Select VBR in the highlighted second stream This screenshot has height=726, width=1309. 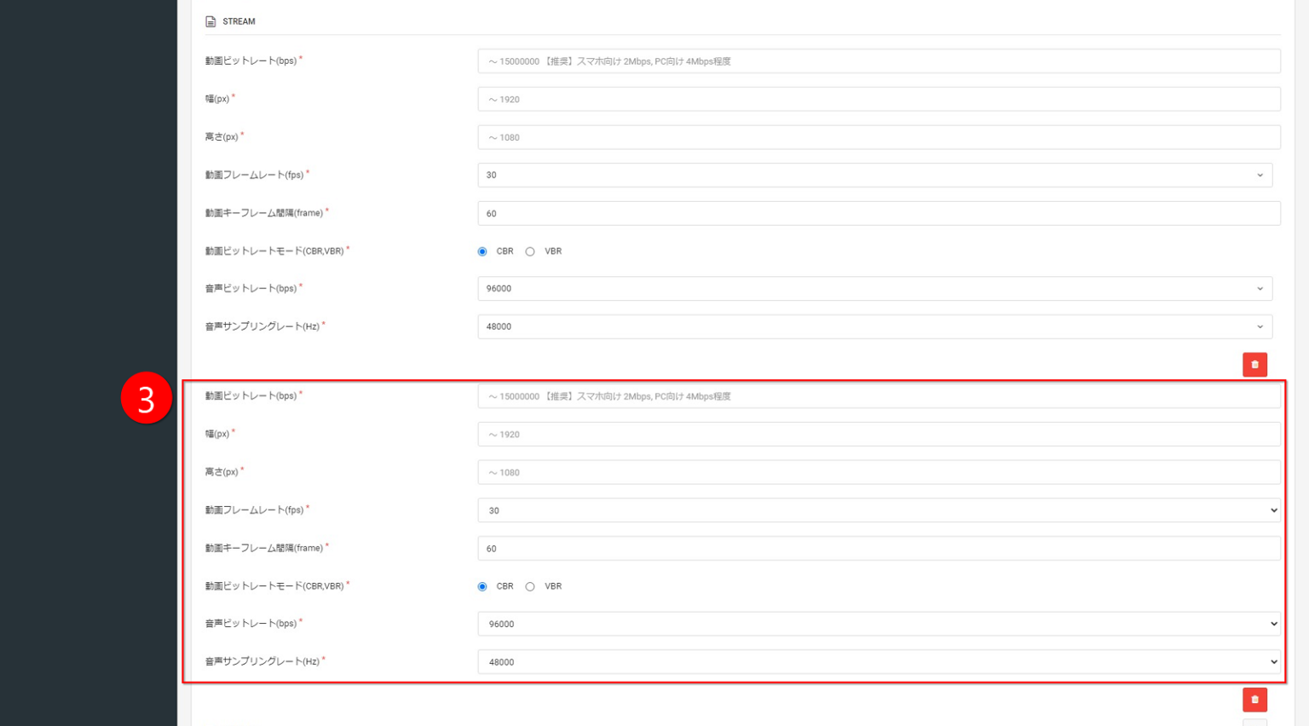530,586
